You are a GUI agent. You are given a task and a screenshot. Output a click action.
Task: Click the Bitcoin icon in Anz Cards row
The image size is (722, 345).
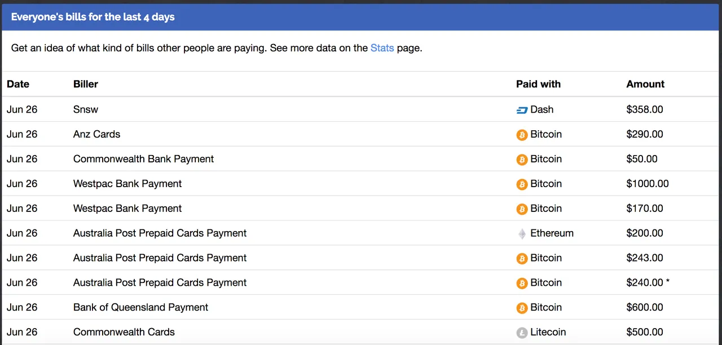[x=522, y=135]
